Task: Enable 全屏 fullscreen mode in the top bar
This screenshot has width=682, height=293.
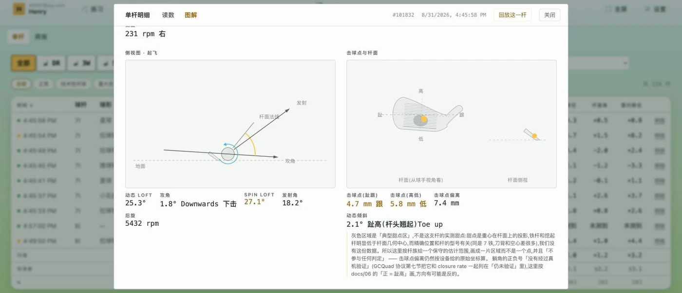Action: tap(616, 9)
